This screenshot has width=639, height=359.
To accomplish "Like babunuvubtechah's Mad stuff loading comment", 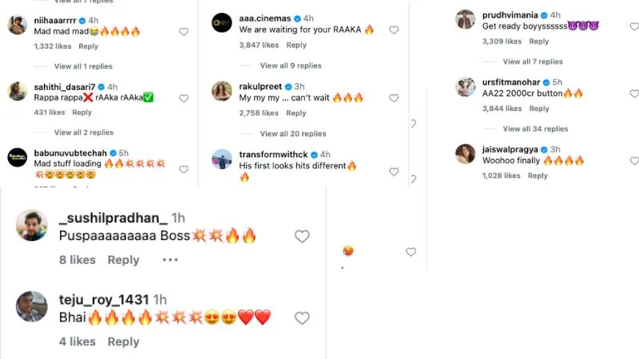I will tap(184, 169).
